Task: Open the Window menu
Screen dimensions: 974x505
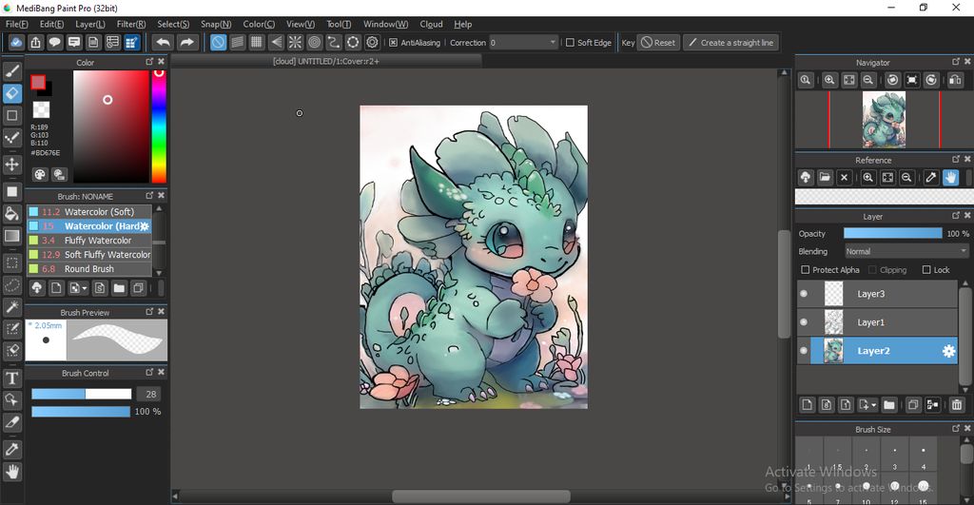Action: pyautogui.click(x=385, y=24)
